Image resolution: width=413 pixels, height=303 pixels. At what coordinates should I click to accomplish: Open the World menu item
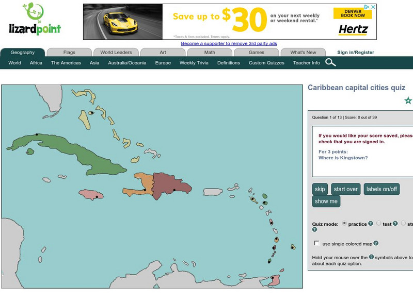point(15,63)
